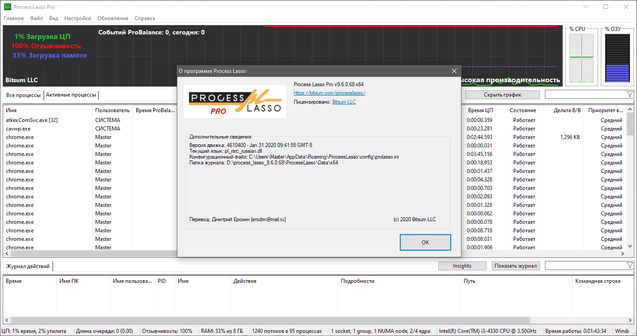This screenshot has height=336, width=637.
Task: Open the Вид menu
Action: pyautogui.click(x=54, y=18)
